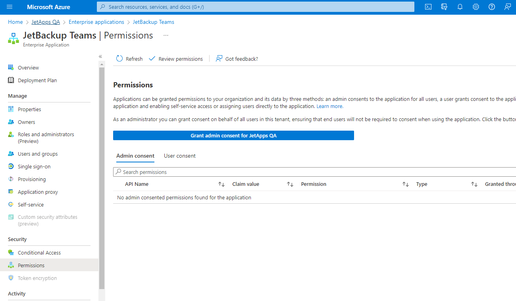Screen dimensions: 516x301
Task: Click the Granted through column header
Action: [x=500, y=184]
